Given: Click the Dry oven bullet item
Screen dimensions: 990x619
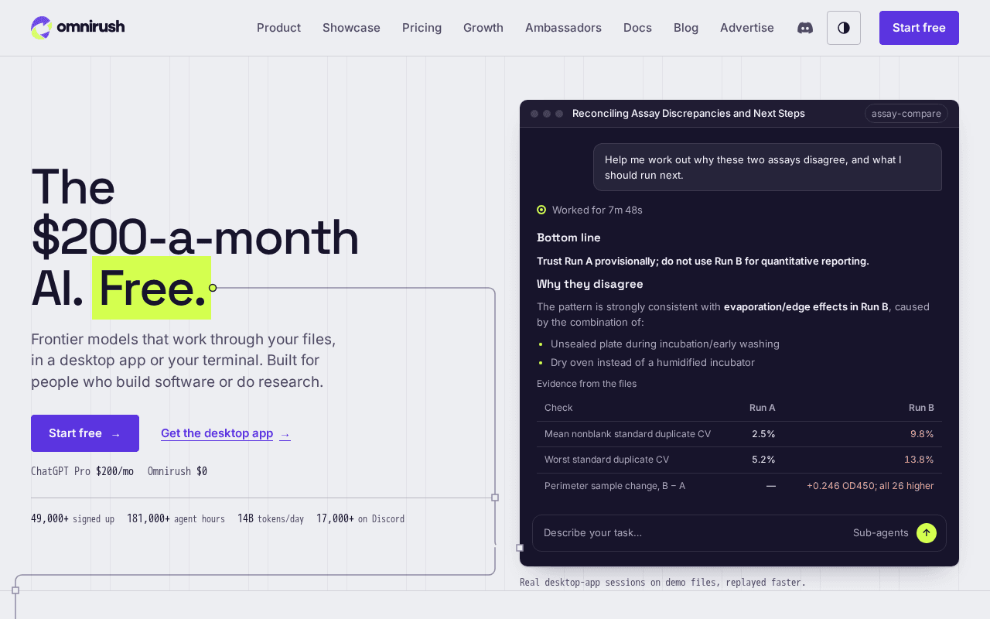Looking at the screenshot, I should click(x=653, y=362).
